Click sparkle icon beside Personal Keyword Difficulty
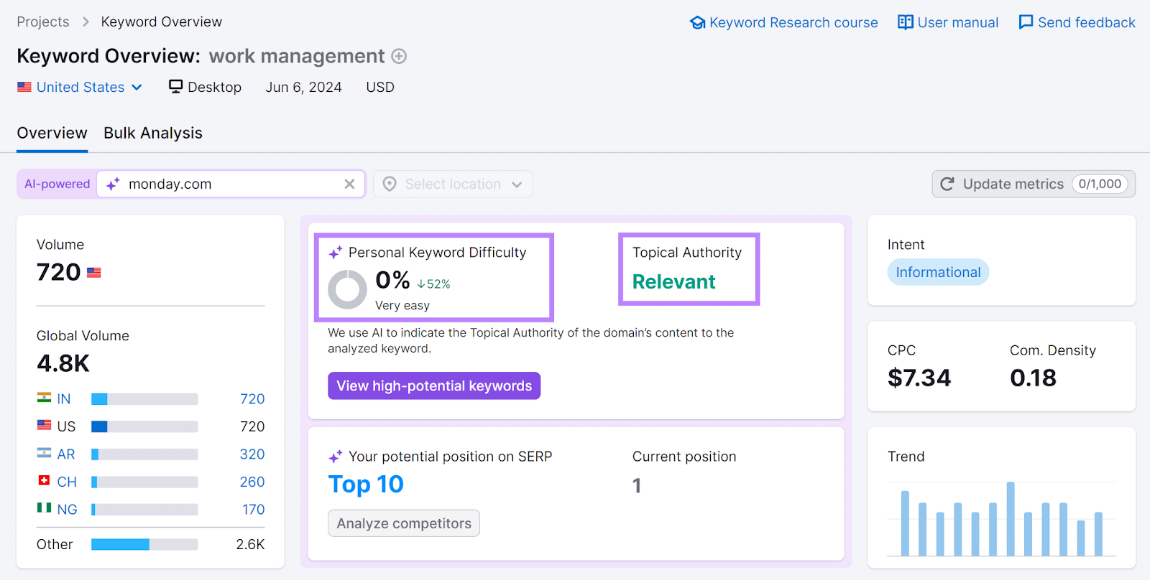 [335, 253]
